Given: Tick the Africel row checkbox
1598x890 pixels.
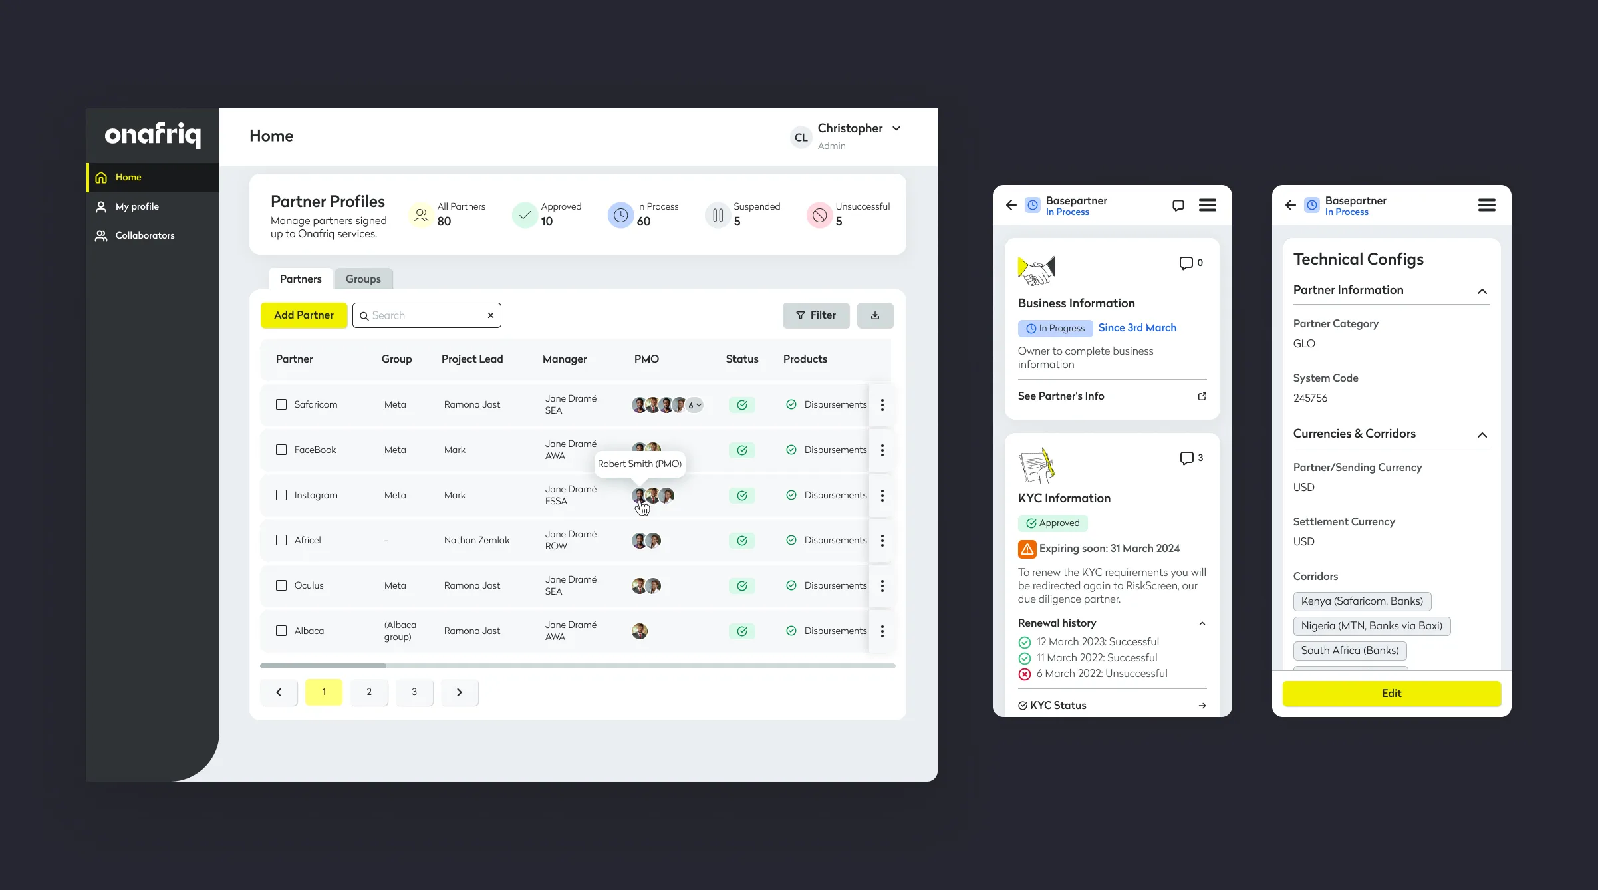Looking at the screenshot, I should click(x=281, y=540).
